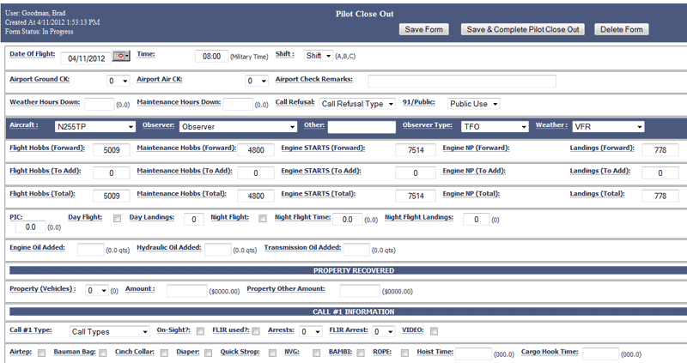Click the Maintenance Hobbs (Forward) field
Screen dimensions: 687x363
coord(256,150)
